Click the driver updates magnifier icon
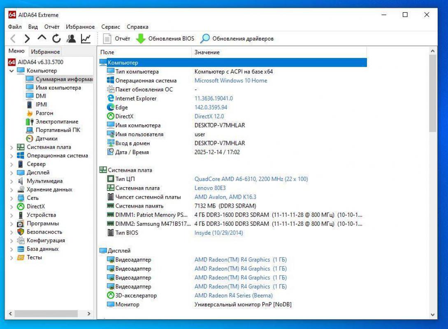This screenshot has width=448, height=329. 205,39
